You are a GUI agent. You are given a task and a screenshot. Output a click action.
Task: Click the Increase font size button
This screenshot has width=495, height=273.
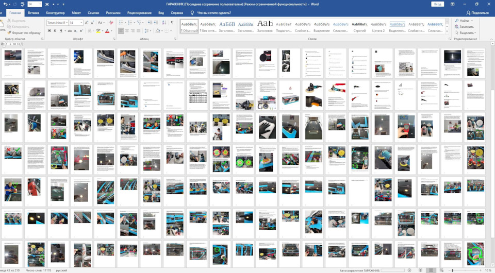coord(87,23)
